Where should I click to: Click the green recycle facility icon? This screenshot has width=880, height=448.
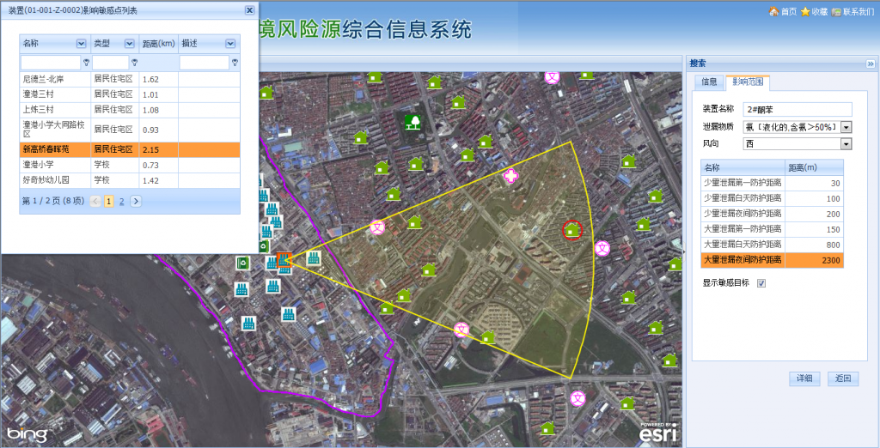tap(244, 263)
